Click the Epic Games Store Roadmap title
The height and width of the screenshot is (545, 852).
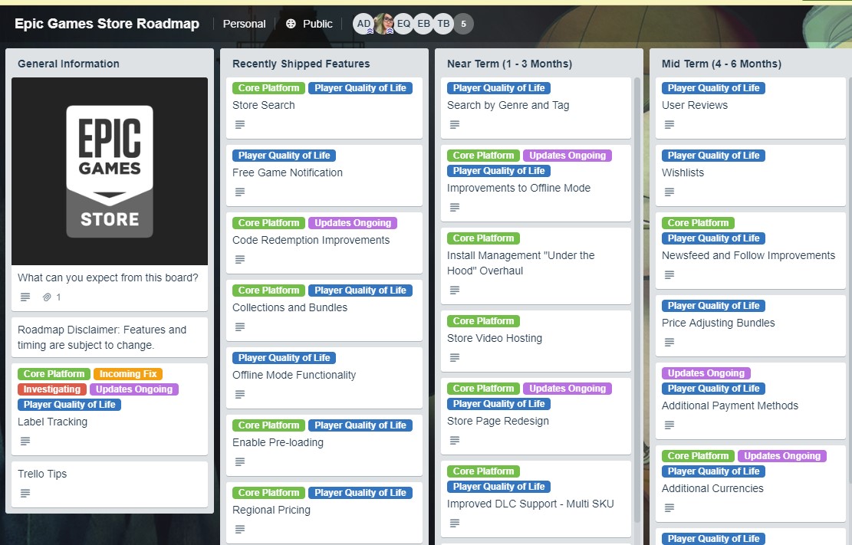[x=107, y=24]
